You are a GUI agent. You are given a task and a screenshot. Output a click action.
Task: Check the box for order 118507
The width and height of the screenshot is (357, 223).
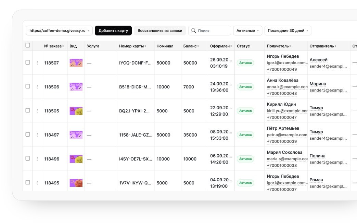27,62
